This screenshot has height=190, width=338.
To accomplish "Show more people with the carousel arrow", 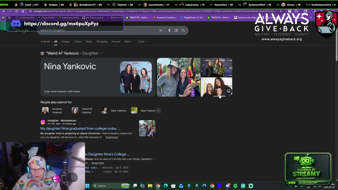I will [158, 111].
